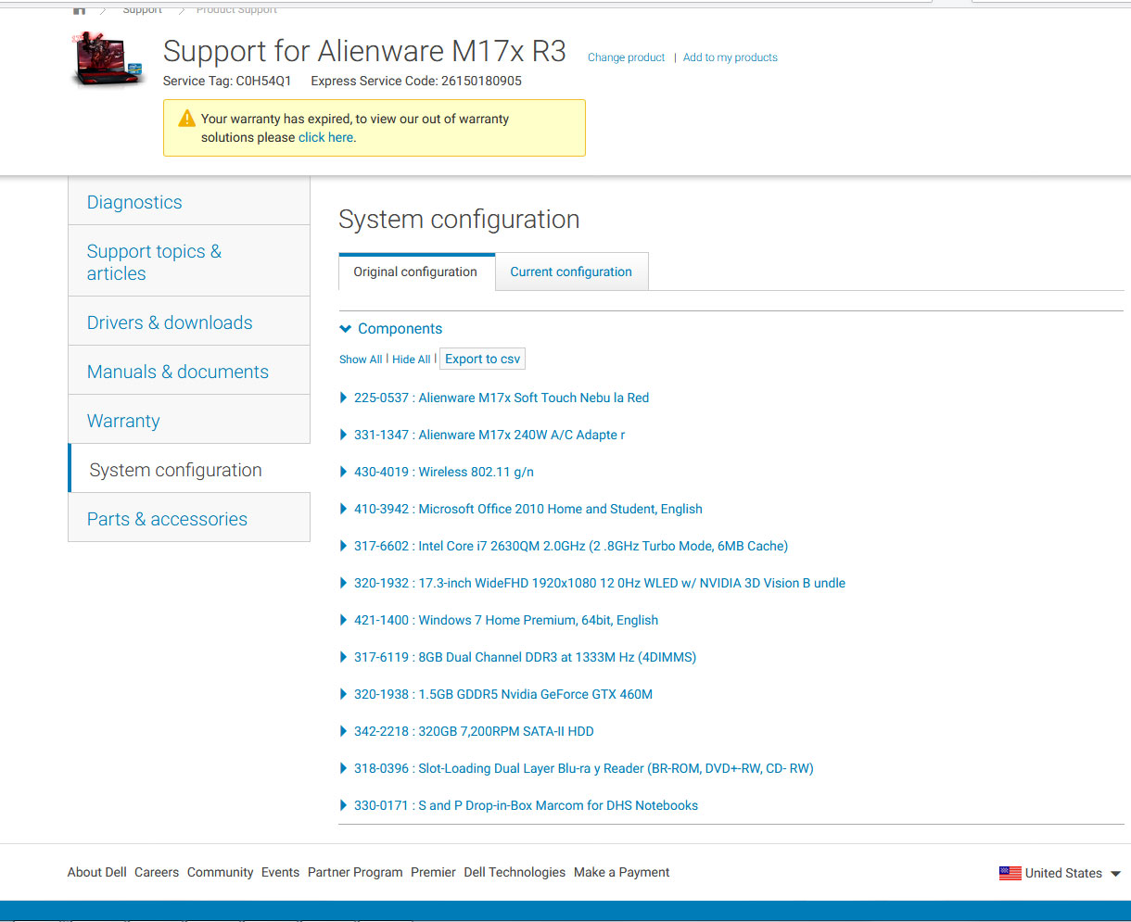Go to Drivers & downloads
This screenshot has height=922, width=1131.
[x=189, y=322]
